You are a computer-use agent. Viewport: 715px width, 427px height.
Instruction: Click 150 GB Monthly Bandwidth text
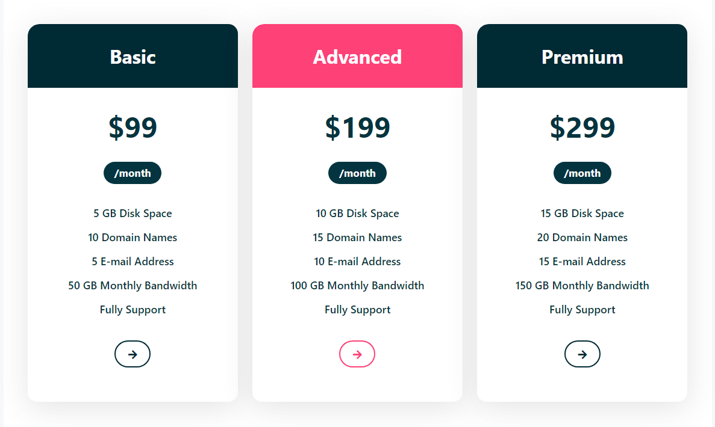582,286
